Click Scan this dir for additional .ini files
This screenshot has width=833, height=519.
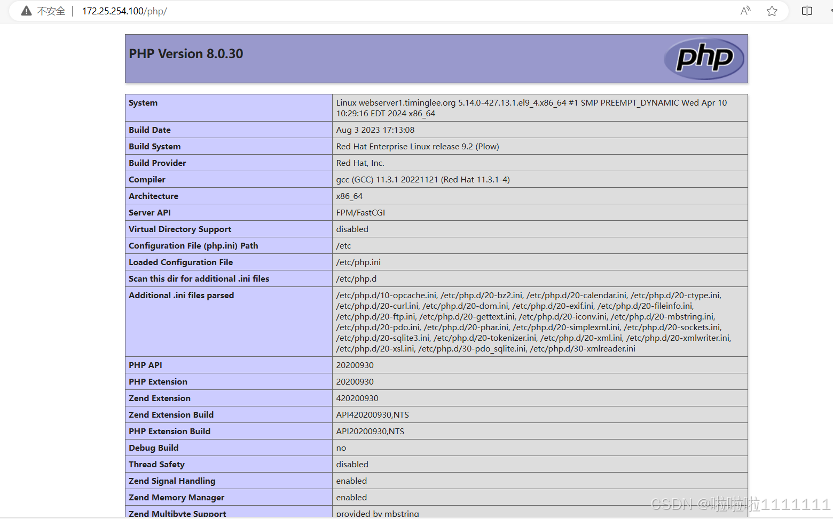click(199, 279)
